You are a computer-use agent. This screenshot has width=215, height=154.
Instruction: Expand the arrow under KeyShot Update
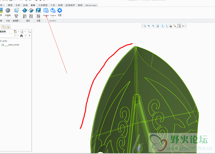53,17
